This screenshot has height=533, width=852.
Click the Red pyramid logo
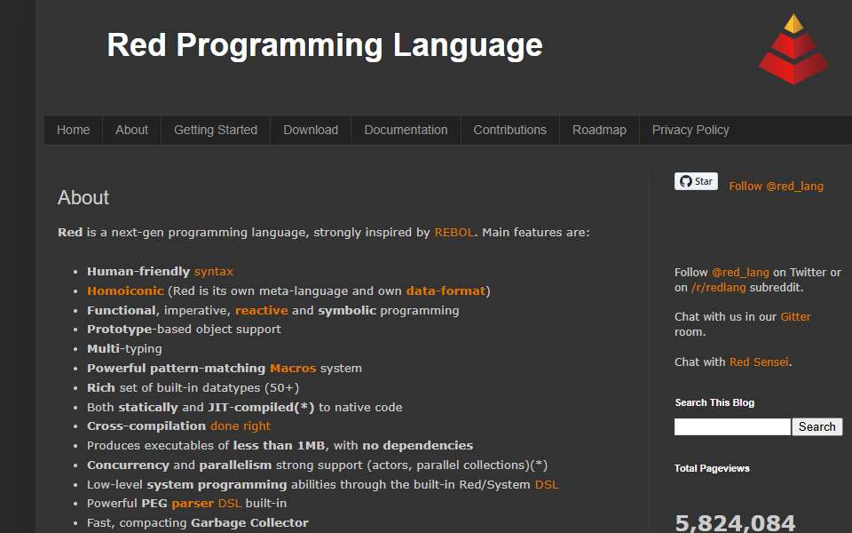click(793, 49)
